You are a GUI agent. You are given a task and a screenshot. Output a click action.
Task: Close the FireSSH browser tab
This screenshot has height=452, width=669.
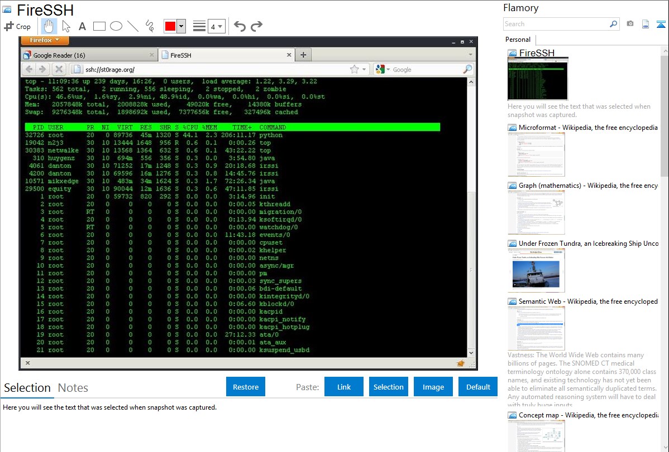[289, 55]
